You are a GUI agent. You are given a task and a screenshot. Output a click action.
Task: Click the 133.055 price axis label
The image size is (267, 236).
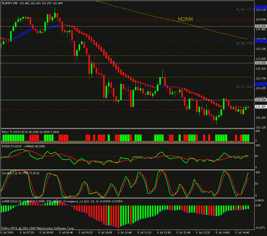click(261, 59)
